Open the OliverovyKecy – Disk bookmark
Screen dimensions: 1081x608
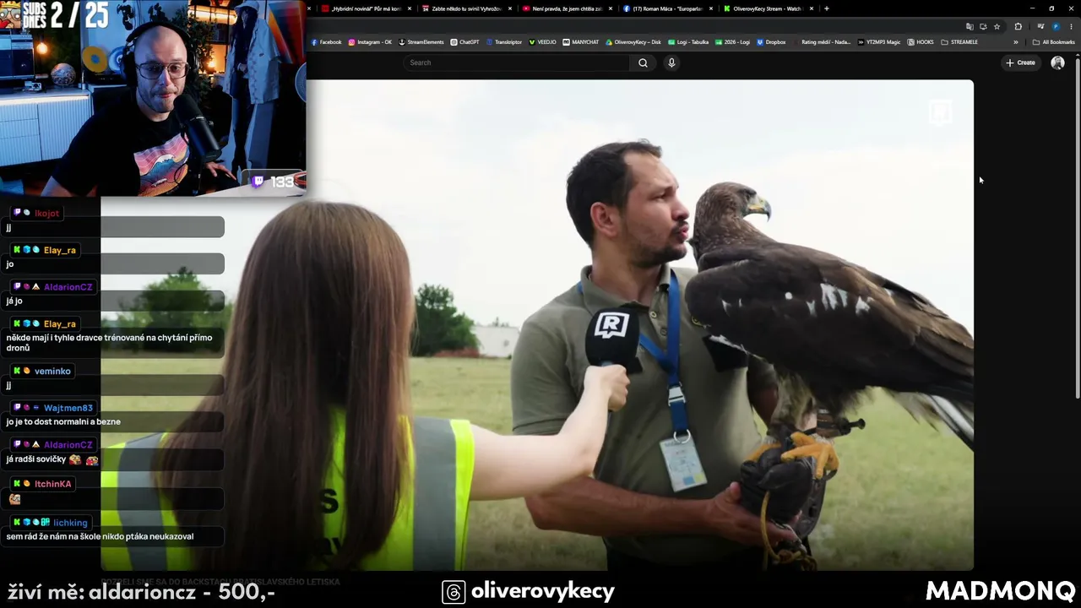point(633,42)
